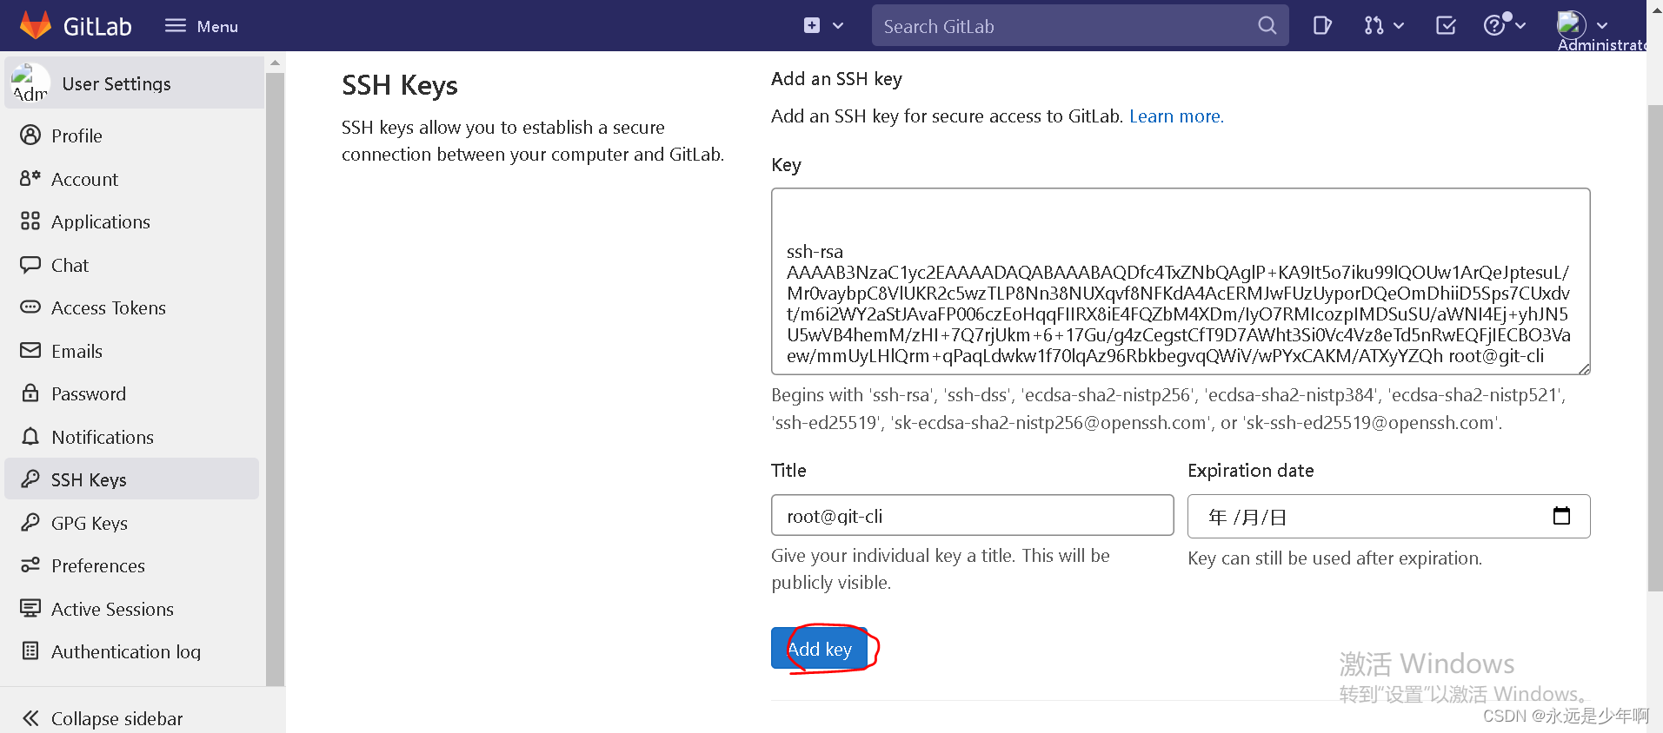The width and height of the screenshot is (1663, 733).
Task: Open the calendar date picker icon
Action: pos(1561,516)
